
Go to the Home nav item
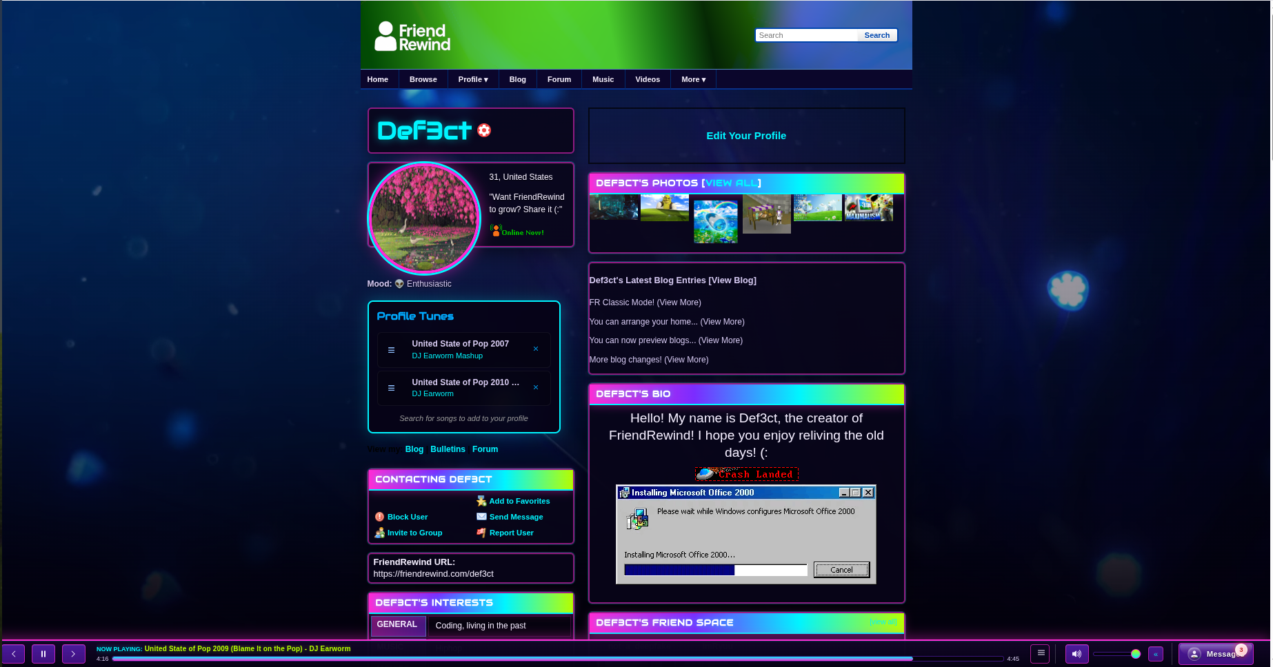[378, 79]
